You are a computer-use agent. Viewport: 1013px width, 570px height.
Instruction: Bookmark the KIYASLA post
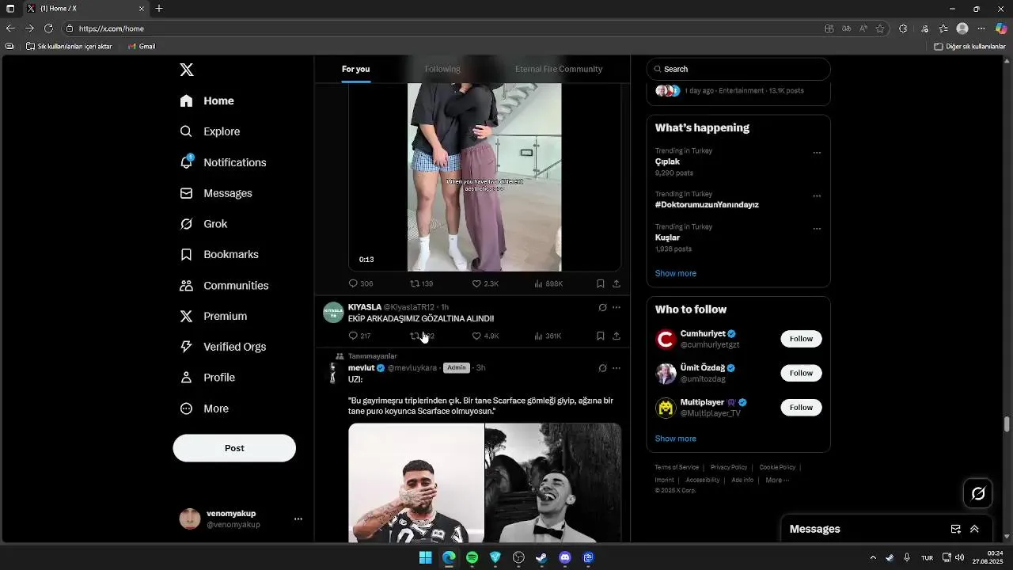click(601, 336)
